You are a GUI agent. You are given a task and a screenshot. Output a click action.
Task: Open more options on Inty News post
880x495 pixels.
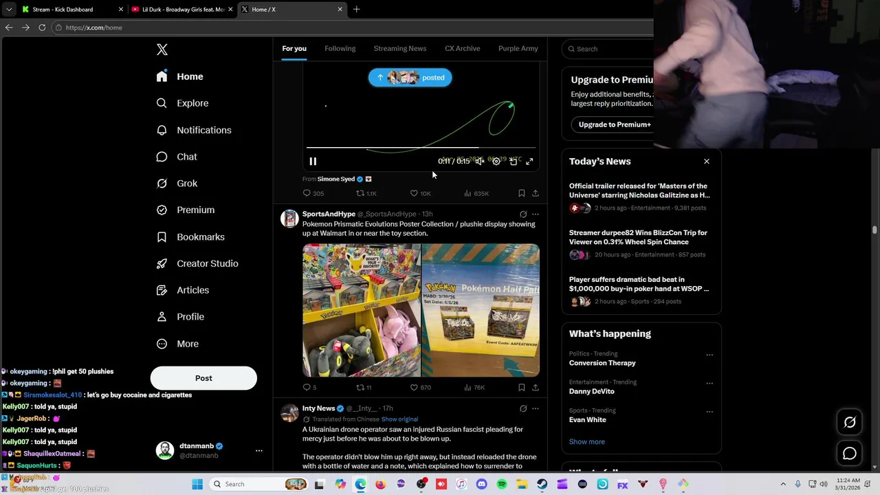(536, 408)
